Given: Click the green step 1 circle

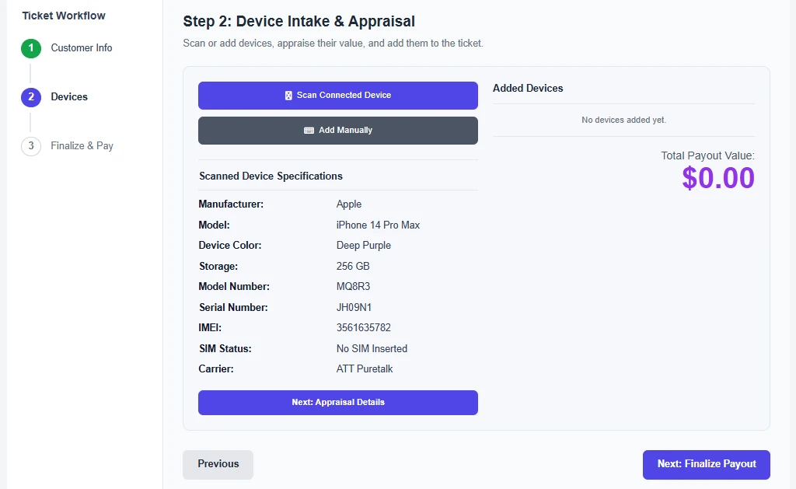Looking at the screenshot, I should pyautogui.click(x=31, y=48).
